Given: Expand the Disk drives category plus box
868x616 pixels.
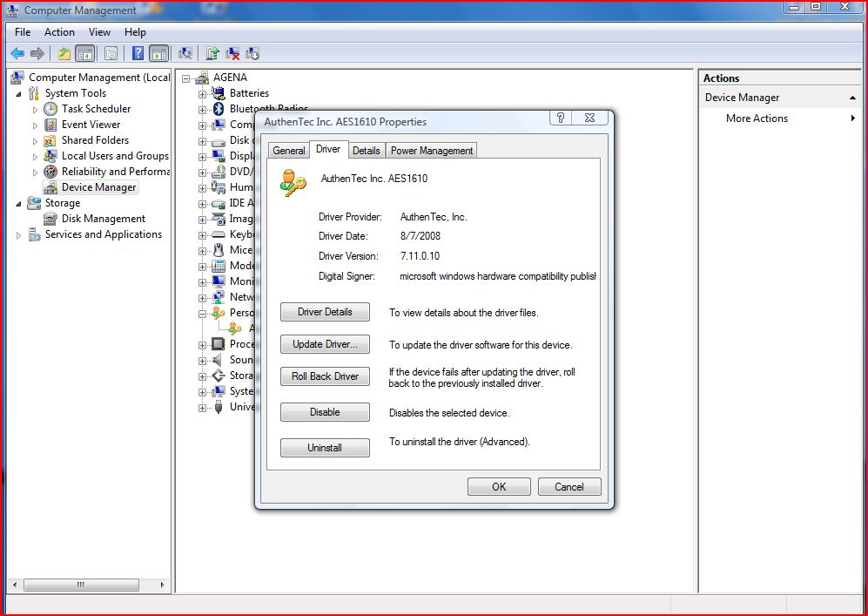Looking at the screenshot, I should 203,141.
